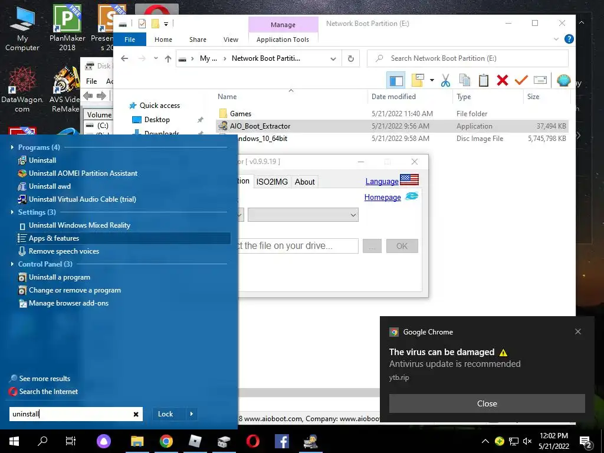
Task: Click the Internet Explorer icon beside Homepage
Action: coord(412,196)
